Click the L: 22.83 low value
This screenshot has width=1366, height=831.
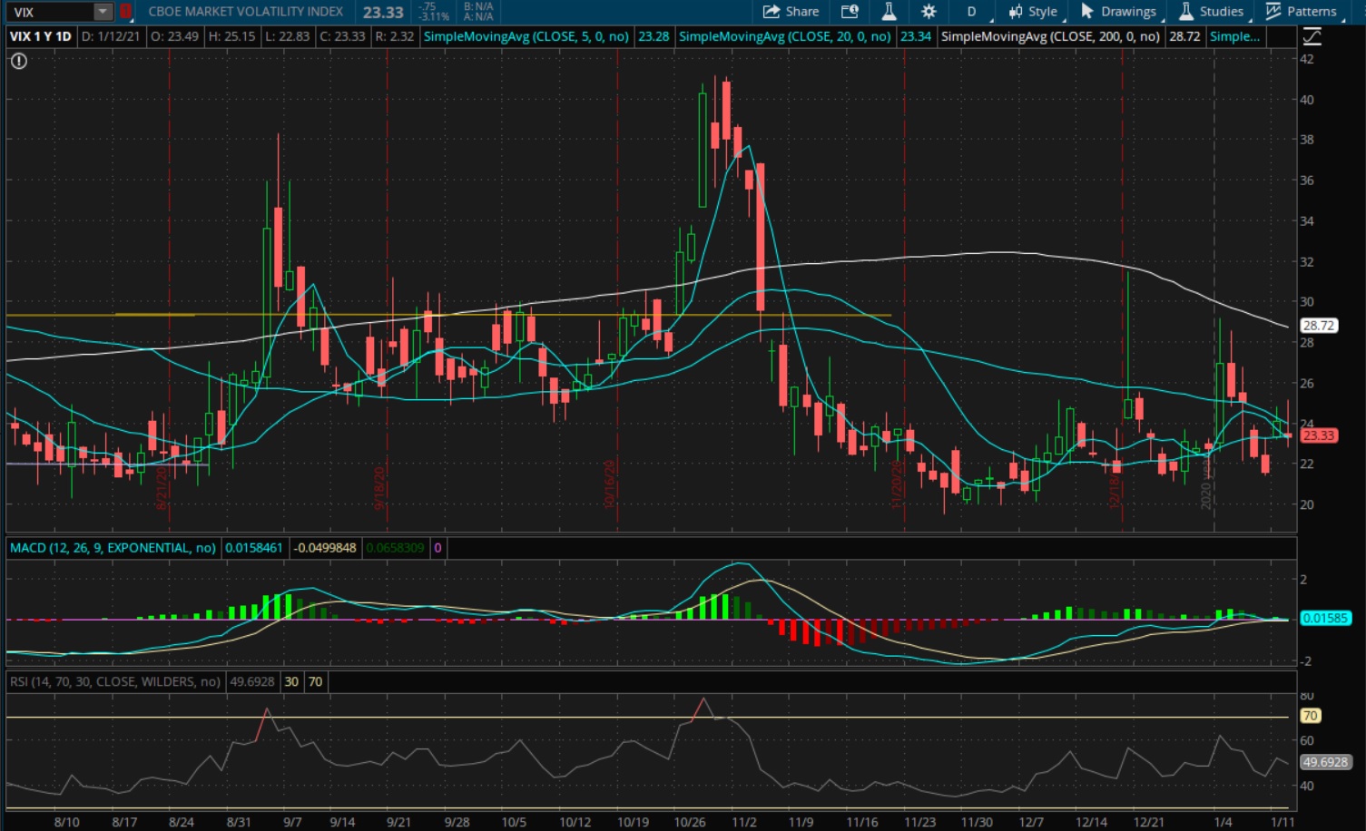coord(288,36)
